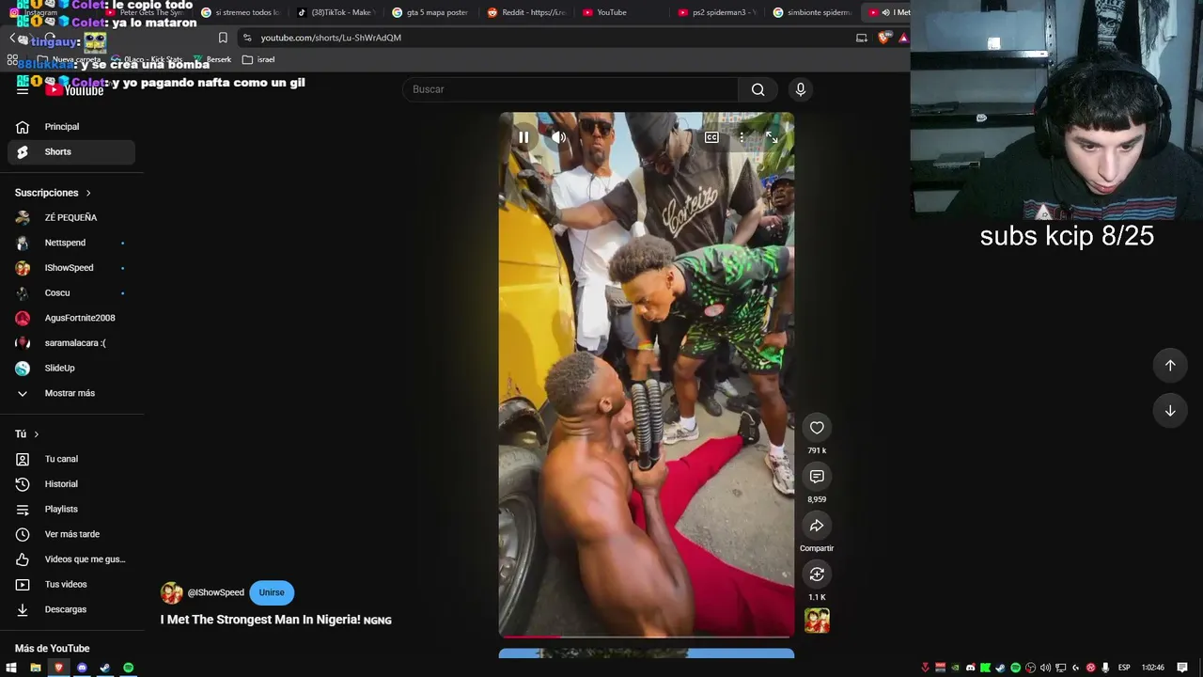Mute the Short's volume
The image size is (1203, 677).
558,137
